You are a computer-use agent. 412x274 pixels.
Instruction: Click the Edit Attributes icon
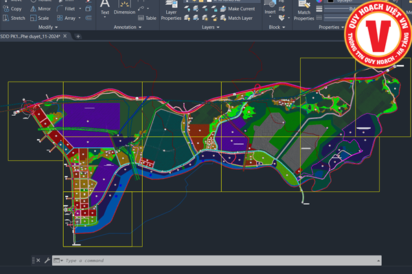click(x=282, y=18)
